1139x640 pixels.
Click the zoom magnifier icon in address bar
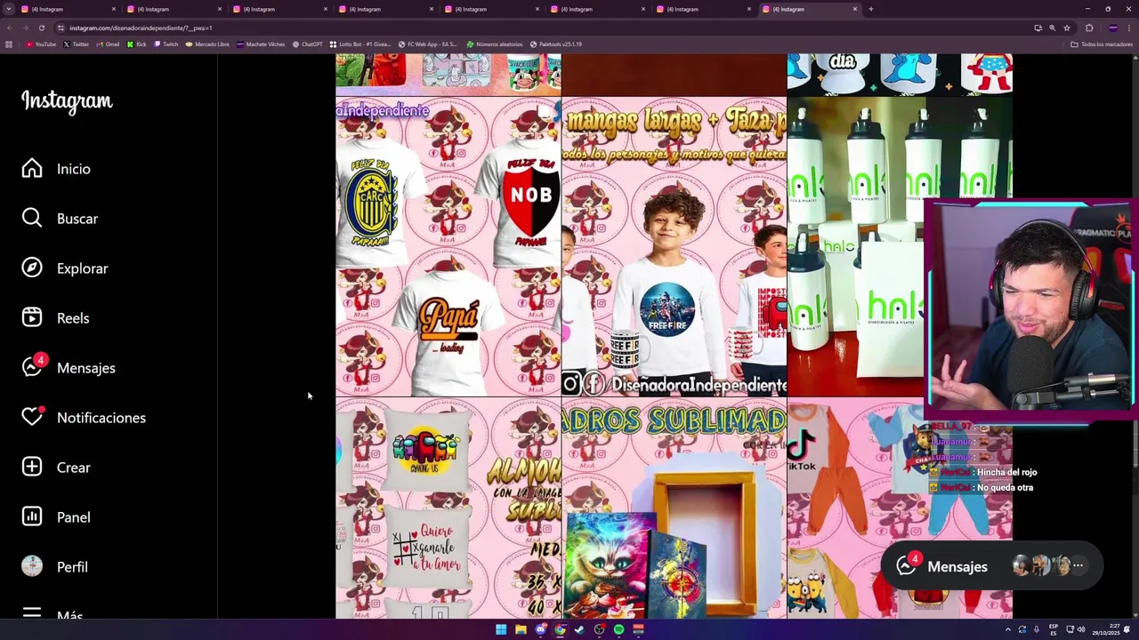click(x=1053, y=28)
